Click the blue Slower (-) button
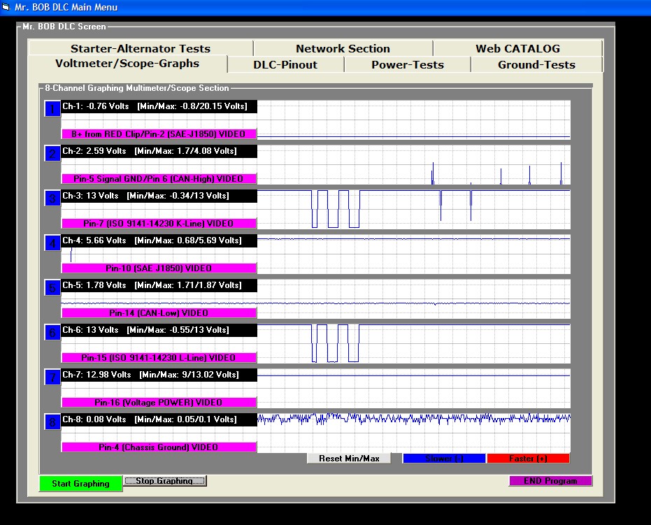Screen dimensions: 651x525 (x=444, y=458)
